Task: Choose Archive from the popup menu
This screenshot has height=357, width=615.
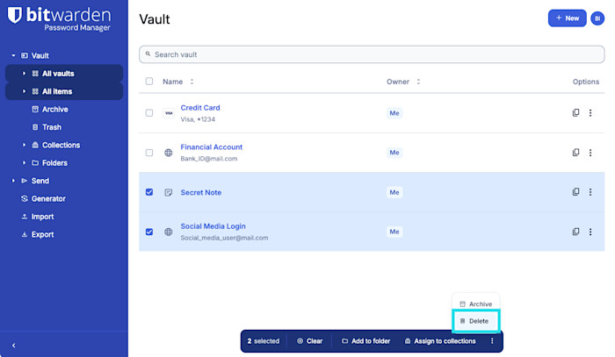Action: (476, 303)
